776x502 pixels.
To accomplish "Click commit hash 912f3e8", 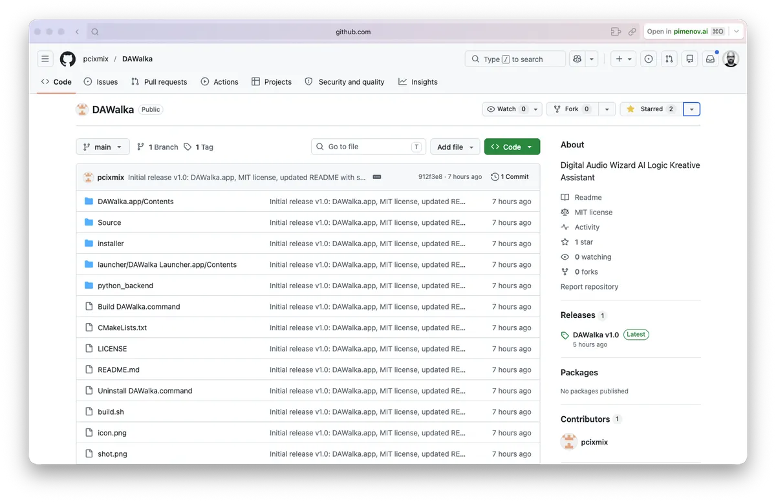I will (431, 177).
